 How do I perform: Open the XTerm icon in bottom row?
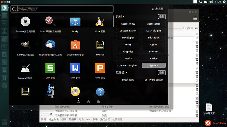[x=25, y=92]
